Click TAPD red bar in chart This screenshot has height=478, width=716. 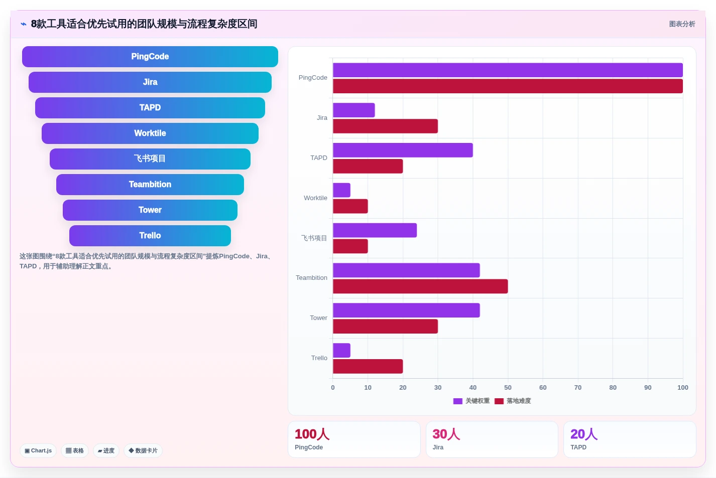click(x=368, y=167)
